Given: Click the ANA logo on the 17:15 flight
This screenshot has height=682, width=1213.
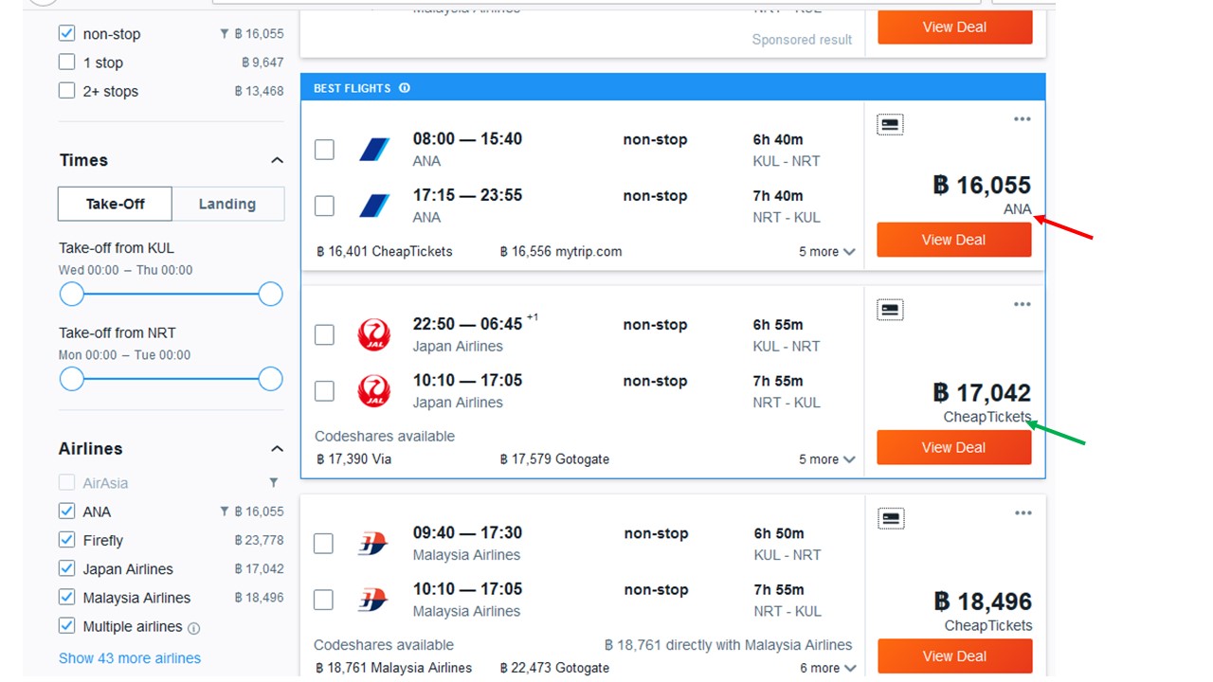Looking at the screenshot, I should point(374,206).
